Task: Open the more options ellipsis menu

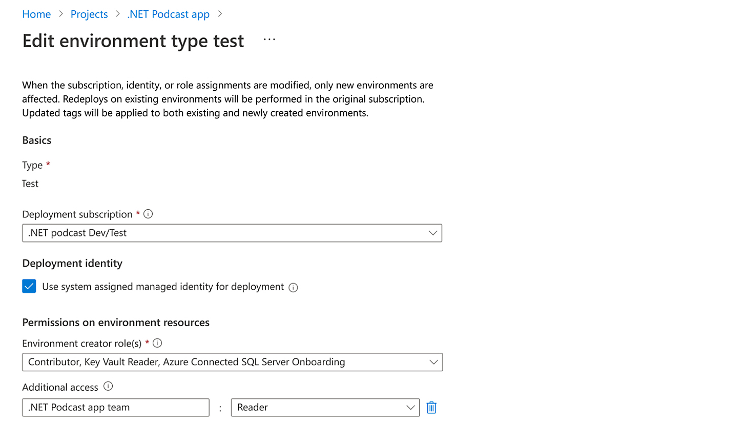Action: click(269, 39)
